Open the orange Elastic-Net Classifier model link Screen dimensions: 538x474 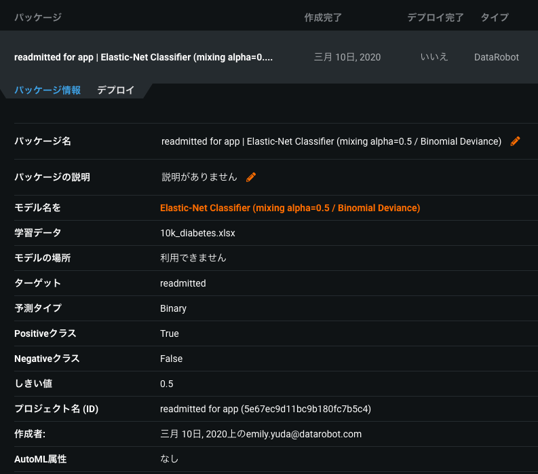[x=290, y=208]
